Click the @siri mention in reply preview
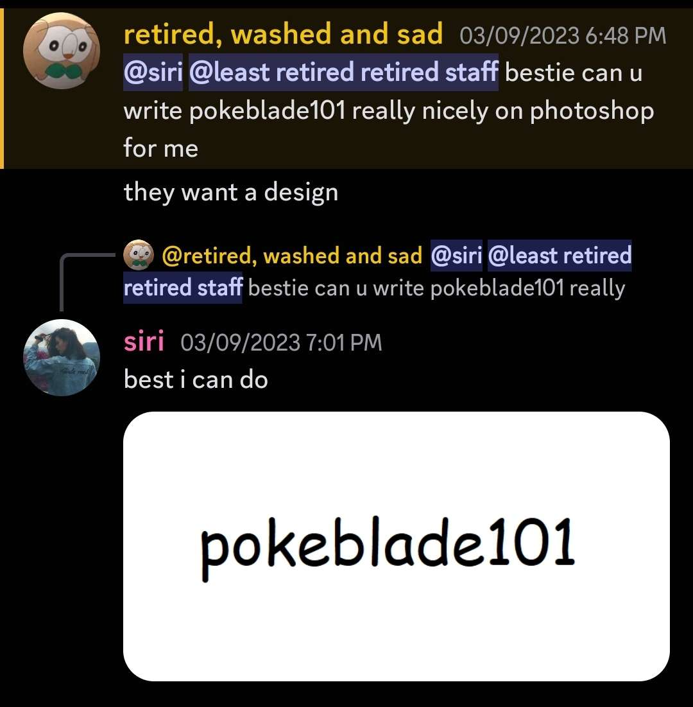Screen dimensions: 693x707 pos(456,256)
